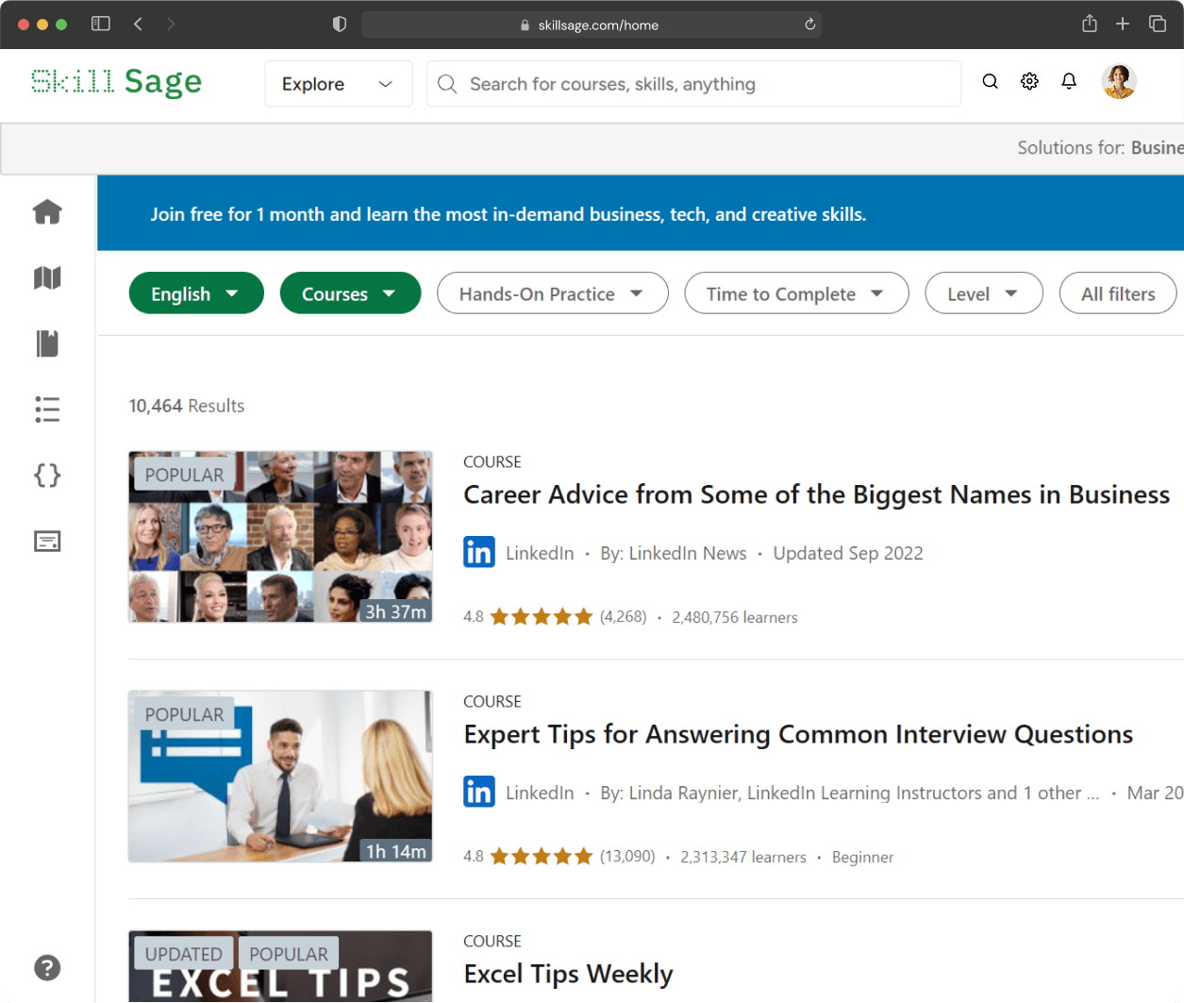The width and height of the screenshot is (1184, 1003).
Task: Click the magnifier icon beside settings
Action: pos(990,82)
